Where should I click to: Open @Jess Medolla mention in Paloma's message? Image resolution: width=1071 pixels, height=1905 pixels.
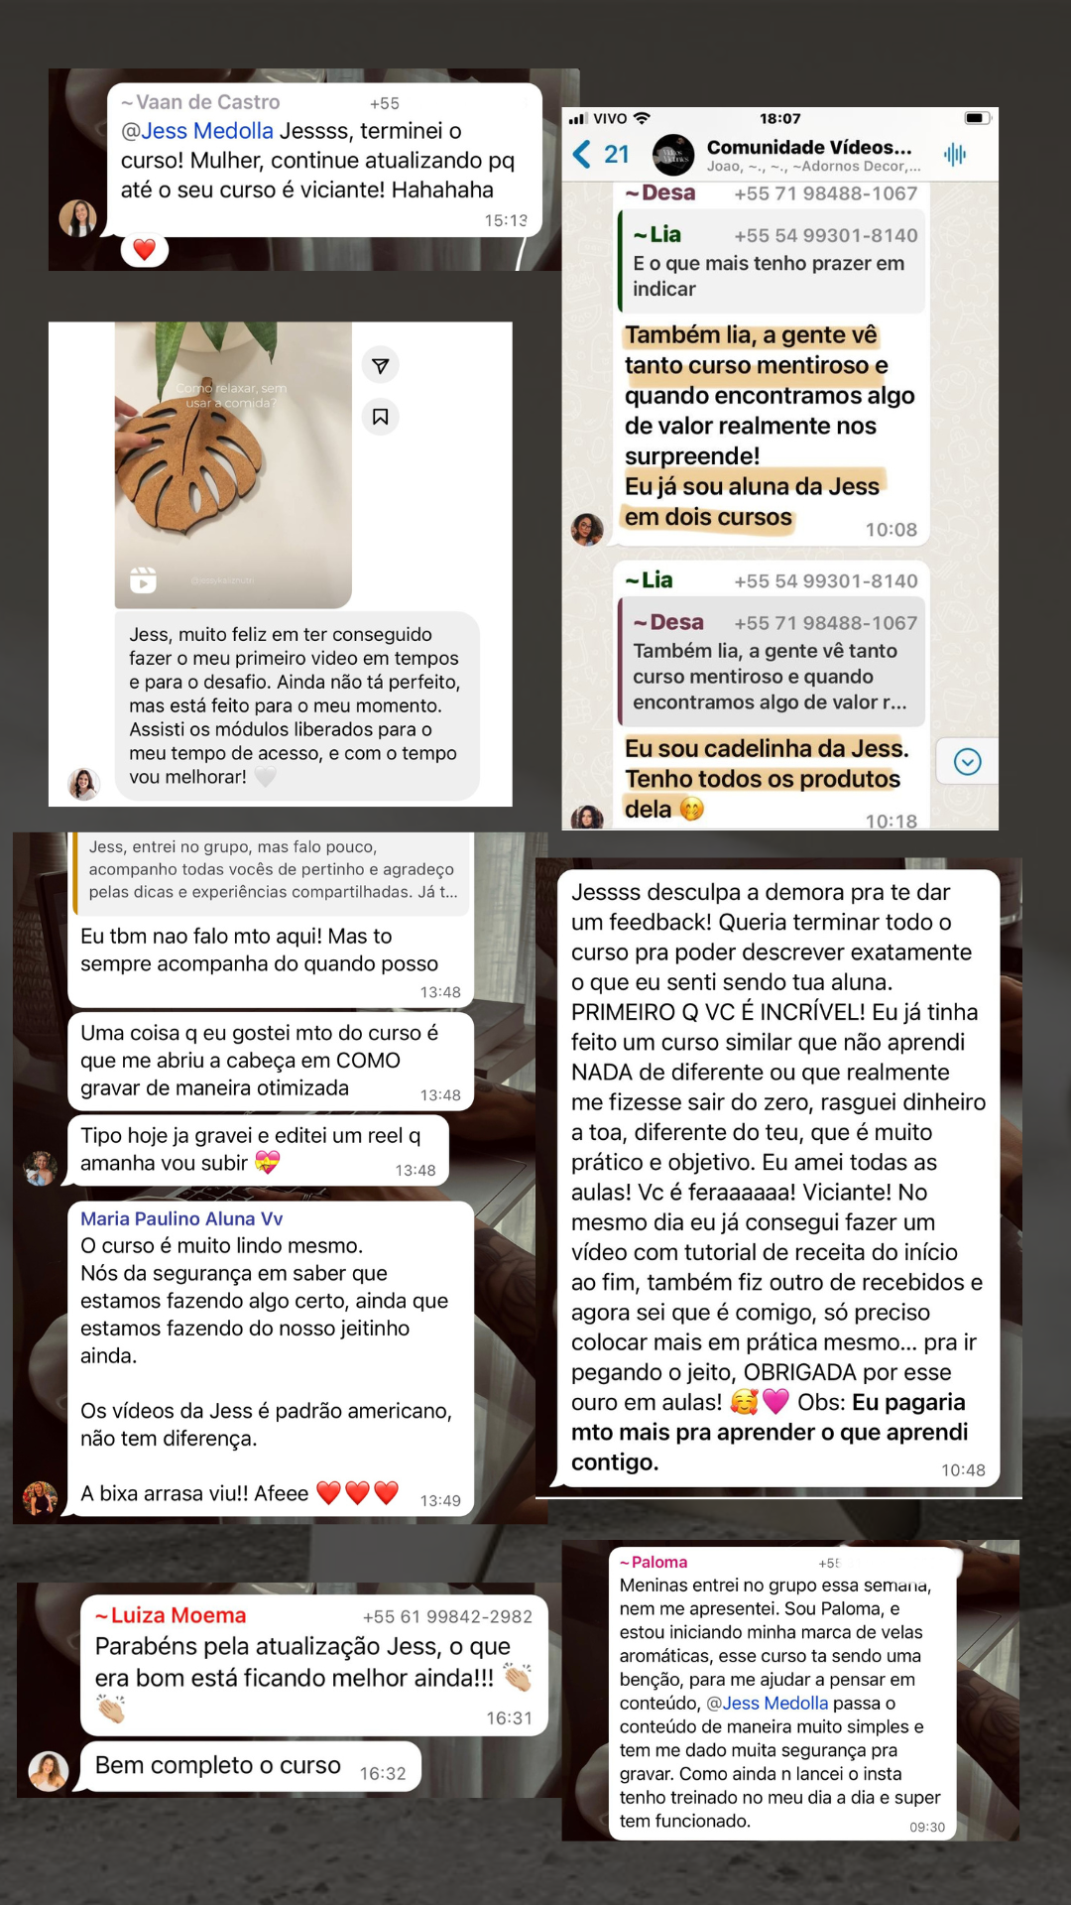[x=767, y=1703]
